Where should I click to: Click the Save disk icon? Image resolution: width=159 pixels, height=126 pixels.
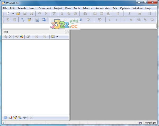25,13
